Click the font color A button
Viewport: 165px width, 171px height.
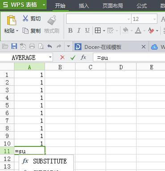point(138,30)
